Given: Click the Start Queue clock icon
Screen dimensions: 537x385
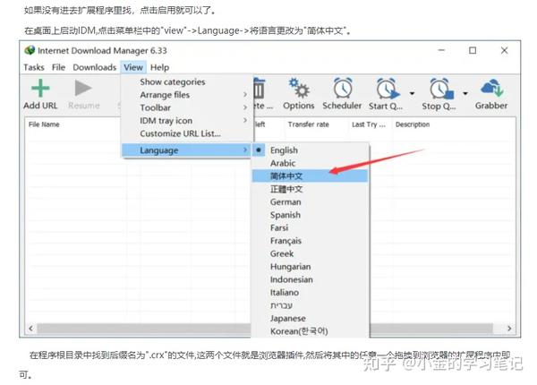Looking at the screenshot, I should pyautogui.click(x=388, y=89).
